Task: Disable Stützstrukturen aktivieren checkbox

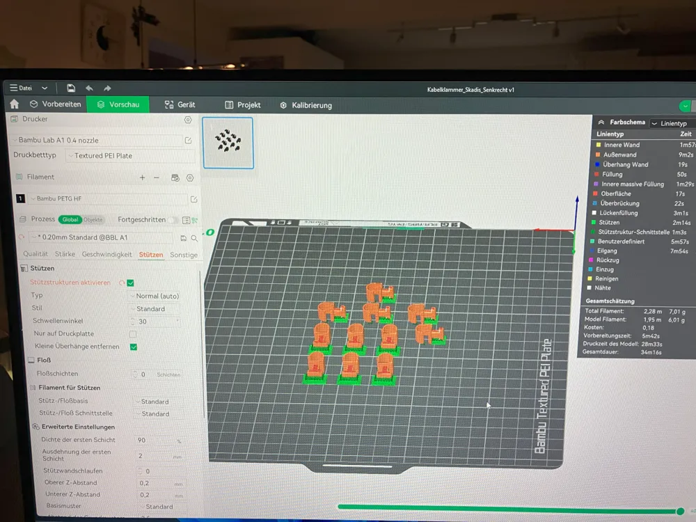Action: [131, 283]
